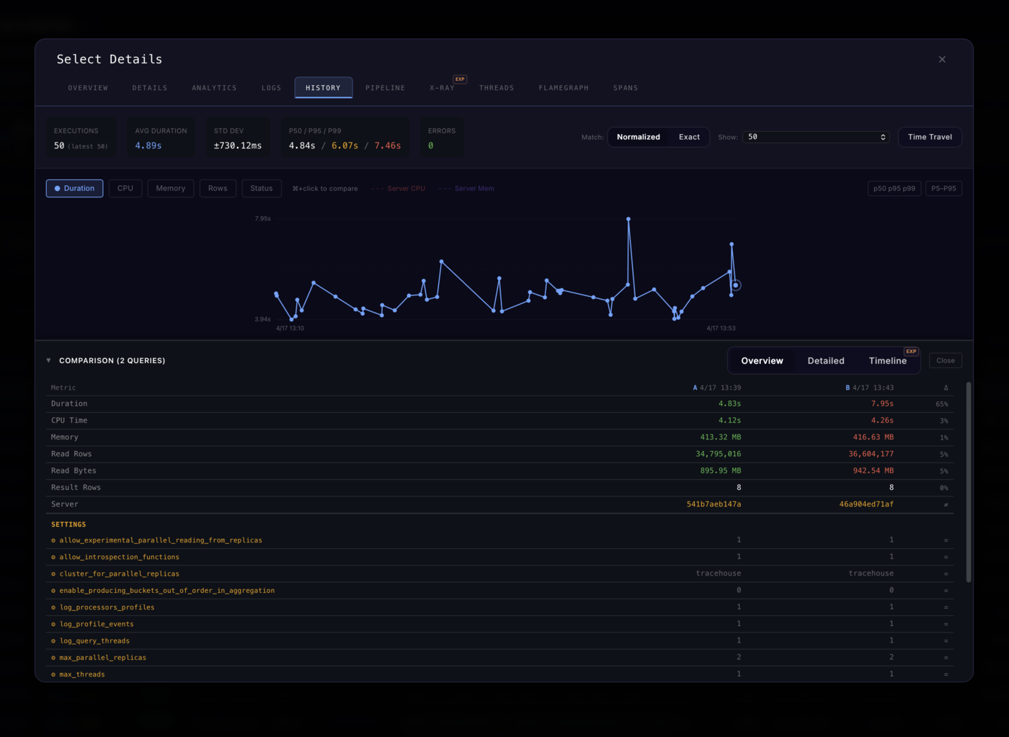
Task: Click gear icon for log_processors_profiles
Action: (x=53, y=607)
